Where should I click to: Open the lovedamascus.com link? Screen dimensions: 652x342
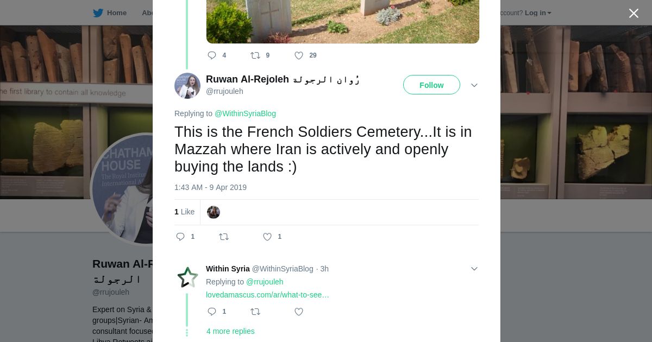(267, 295)
